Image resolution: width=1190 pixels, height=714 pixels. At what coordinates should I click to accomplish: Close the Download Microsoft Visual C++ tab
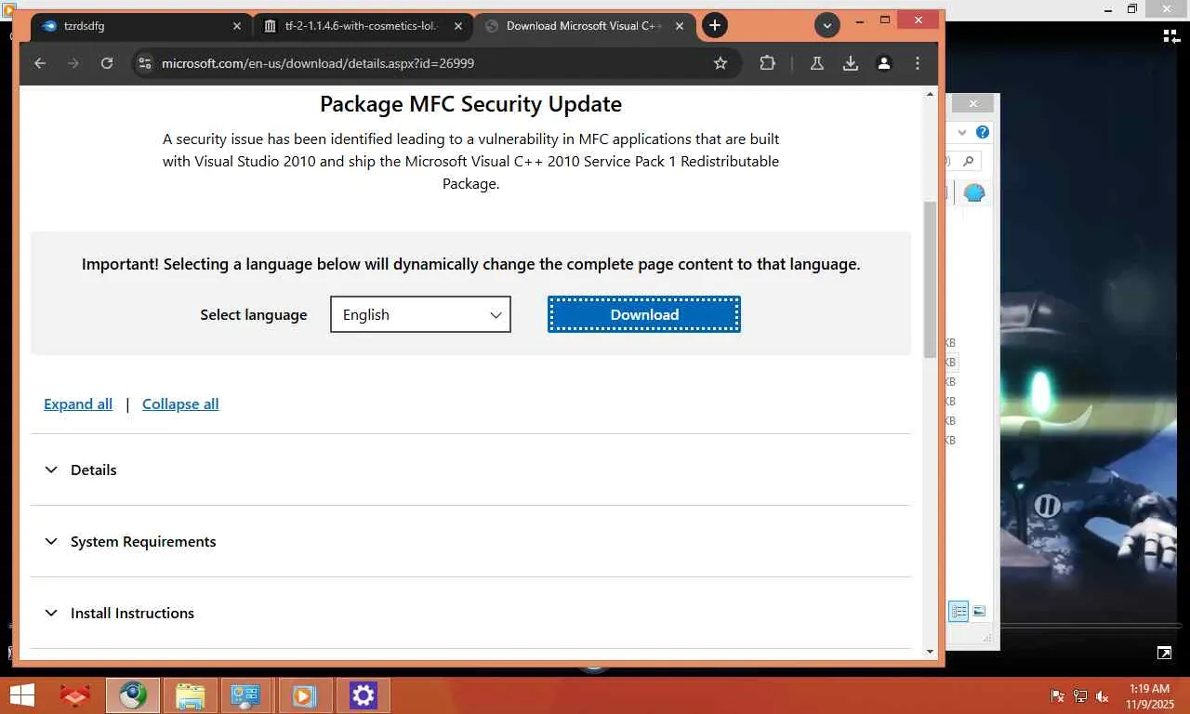[680, 26]
